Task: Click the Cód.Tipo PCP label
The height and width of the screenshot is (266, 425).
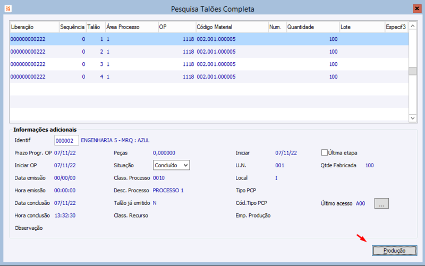Action: click(251, 203)
